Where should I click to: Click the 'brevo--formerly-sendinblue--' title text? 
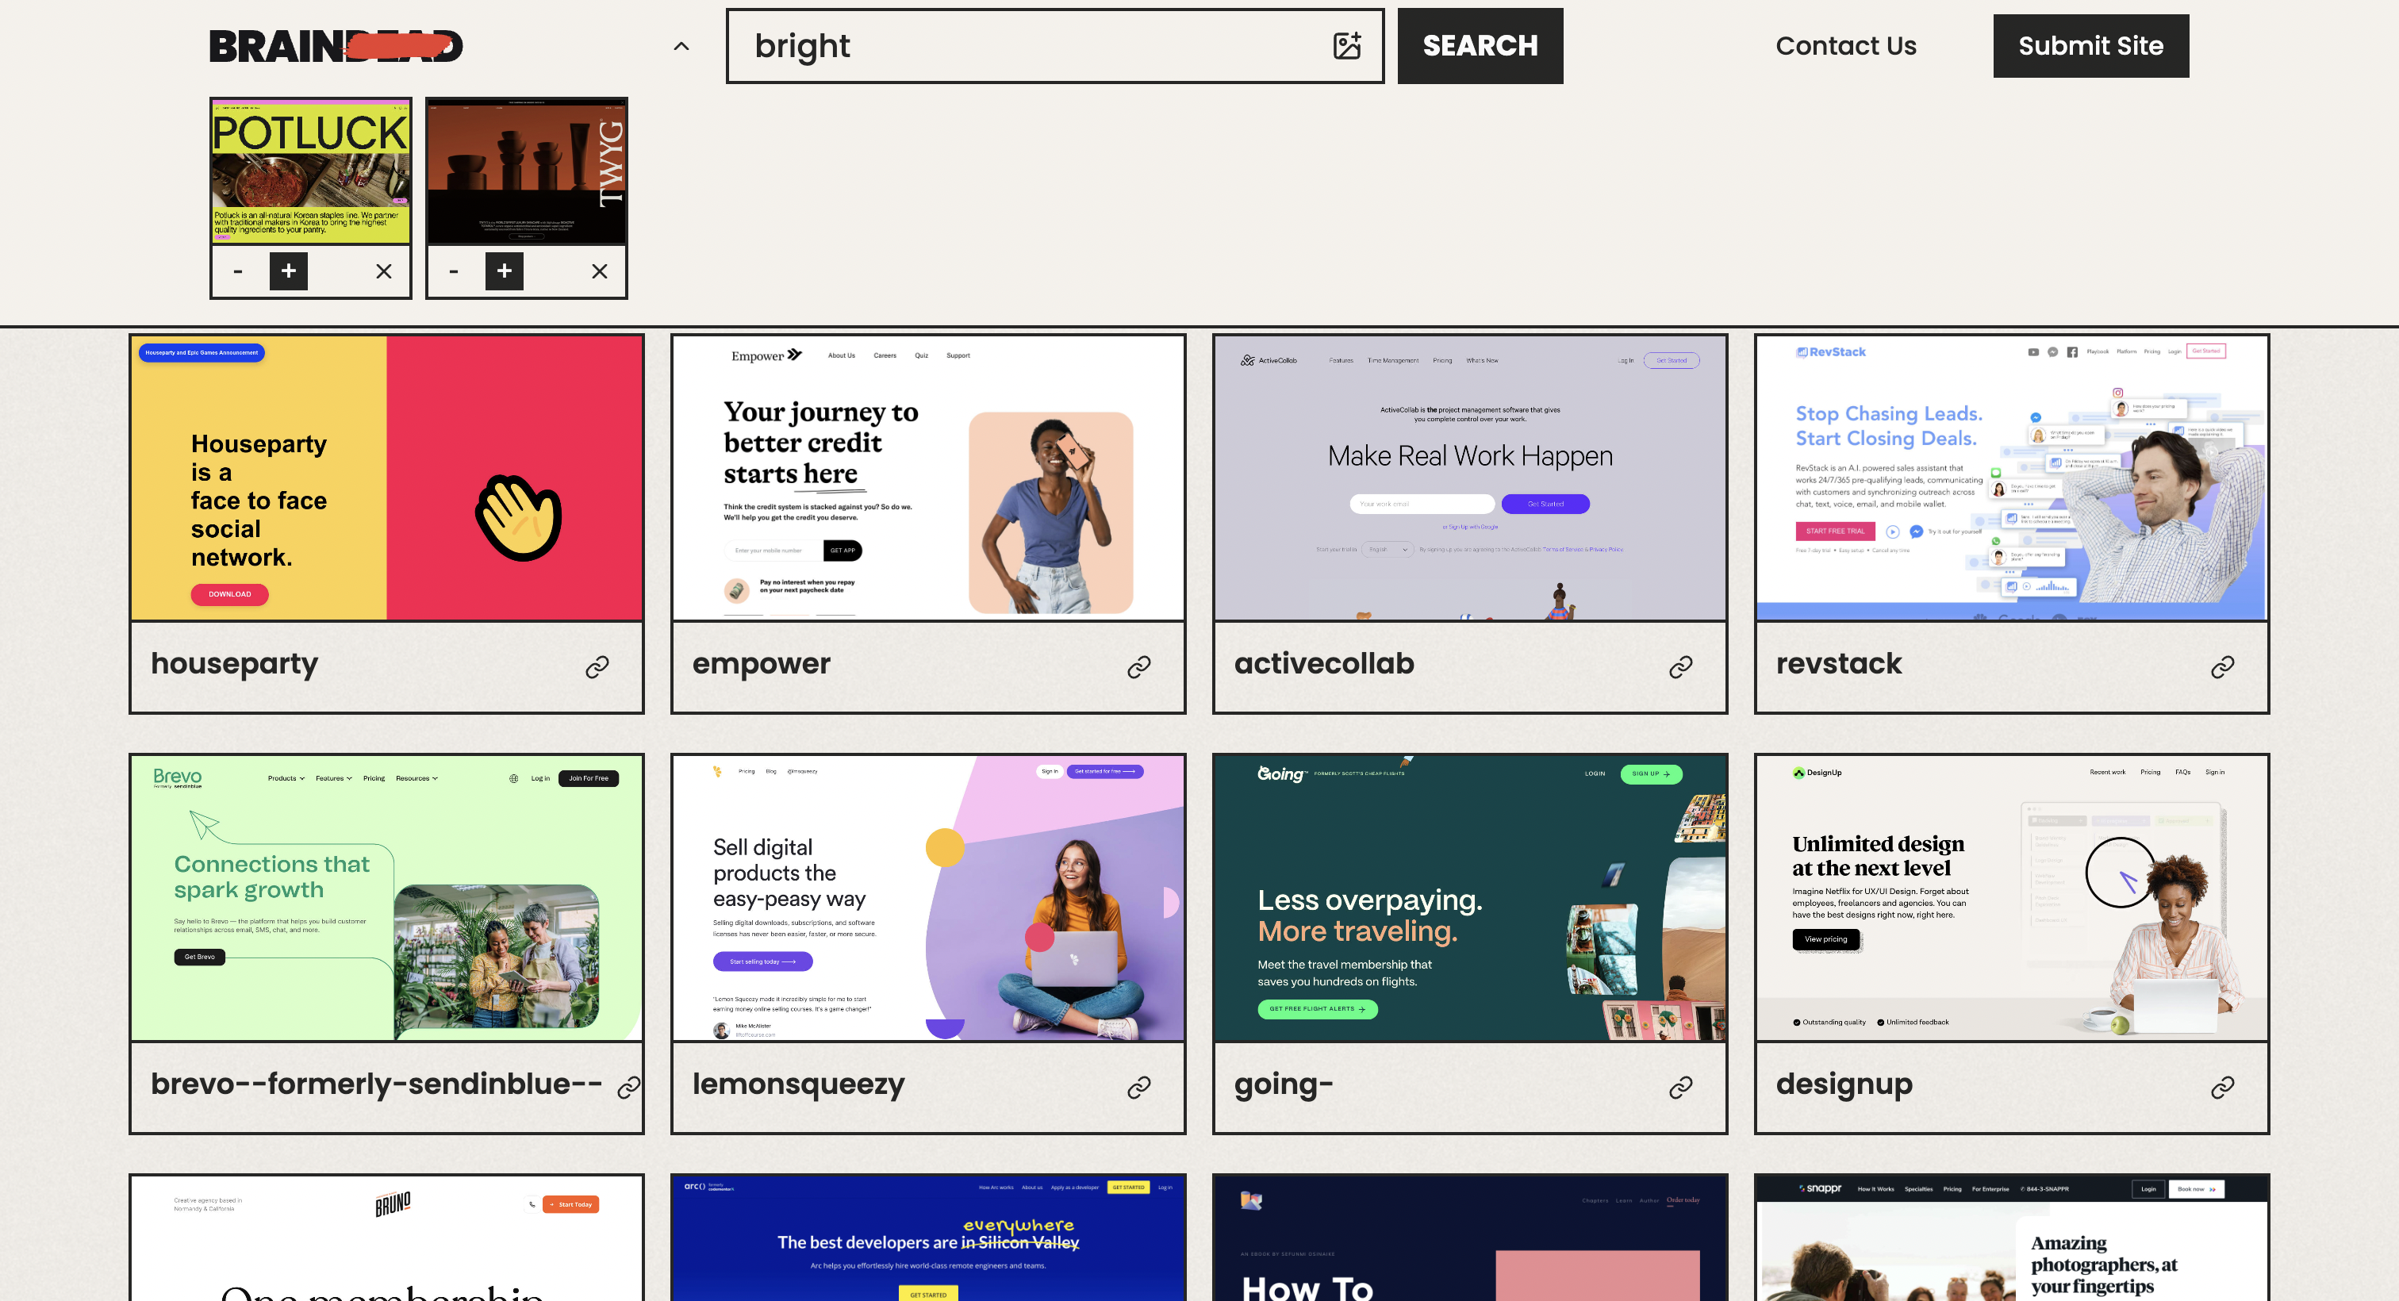tap(376, 1084)
